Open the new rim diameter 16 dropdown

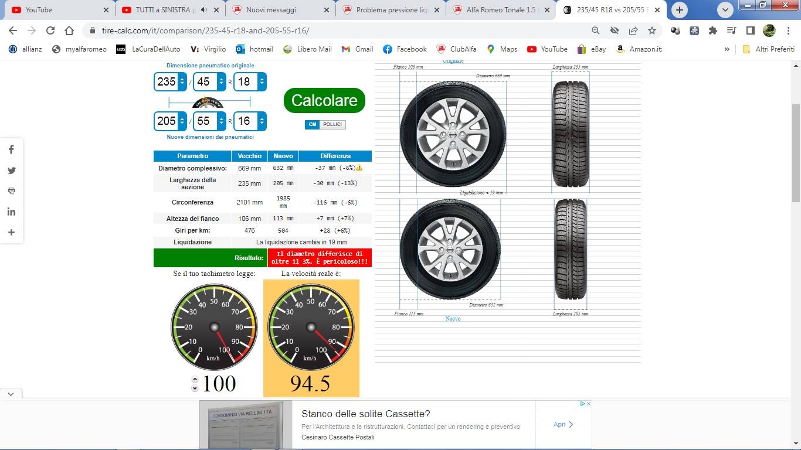tap(261, 121)
